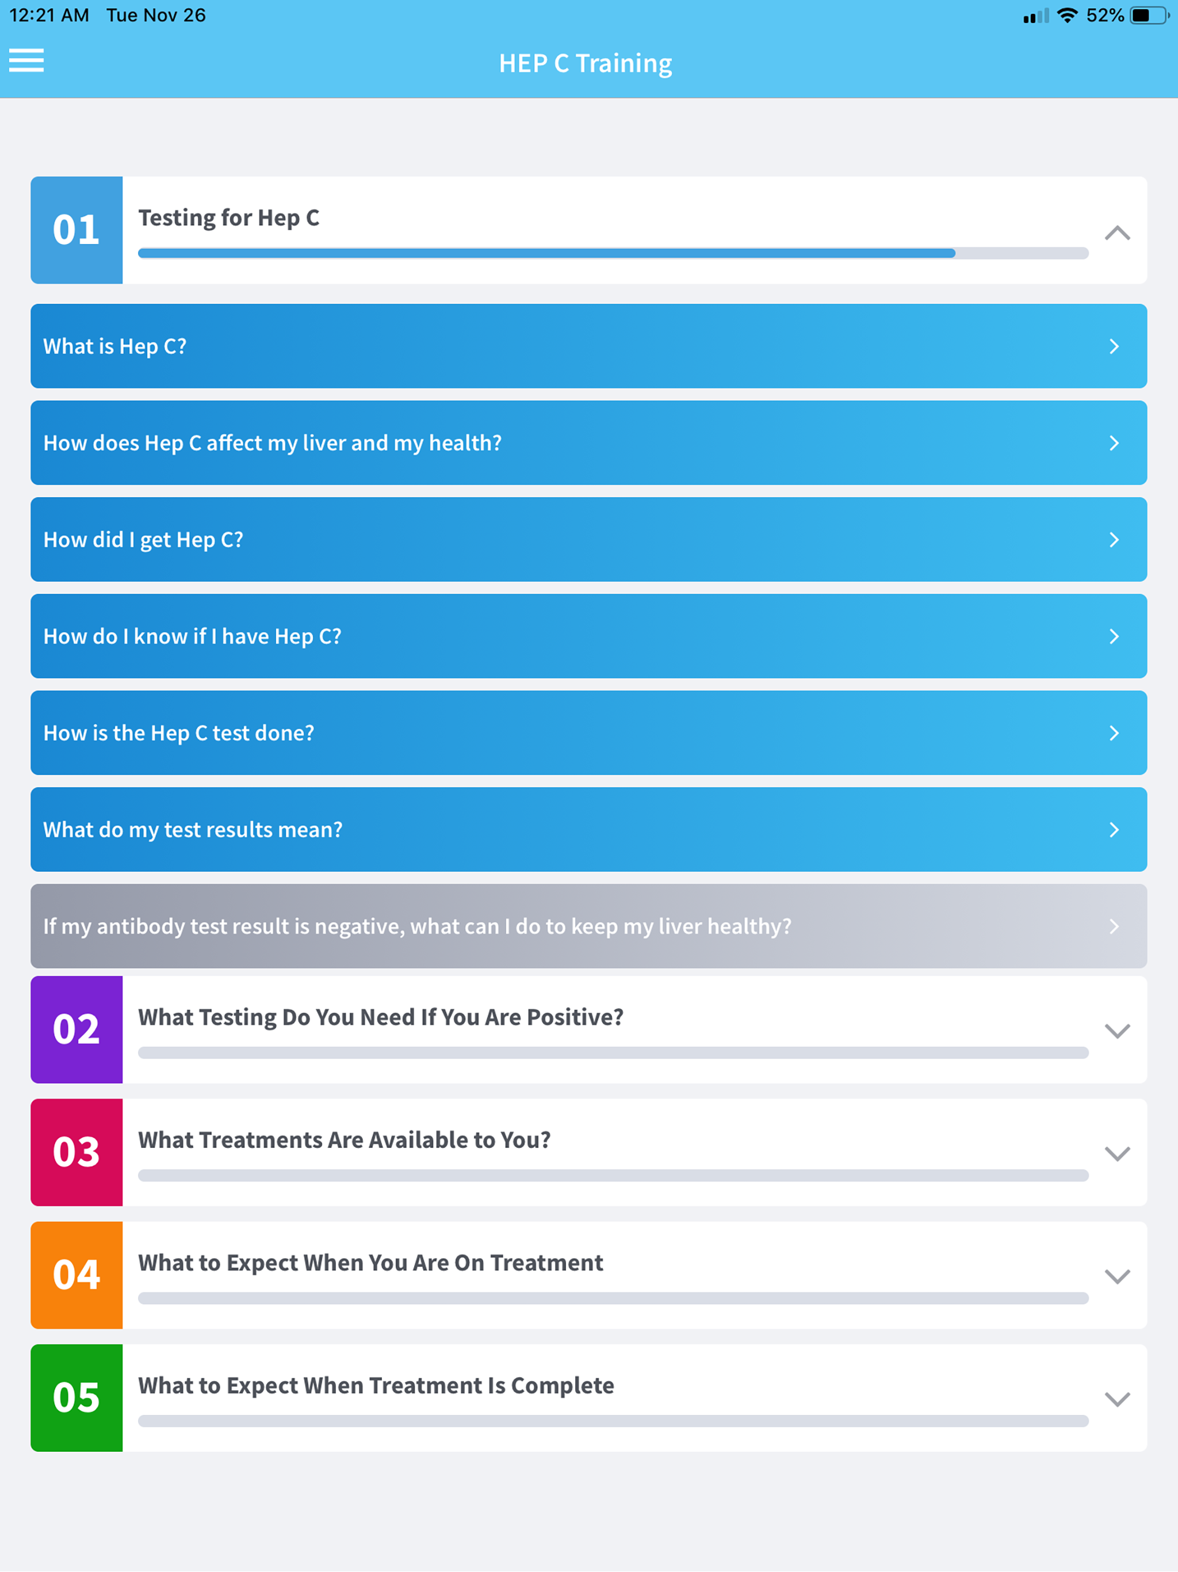Open the greyed-out antibody test negative lesson

click(588, 926)
